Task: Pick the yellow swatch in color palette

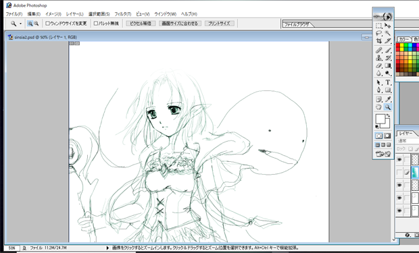Action: click(x=401, y=45)
